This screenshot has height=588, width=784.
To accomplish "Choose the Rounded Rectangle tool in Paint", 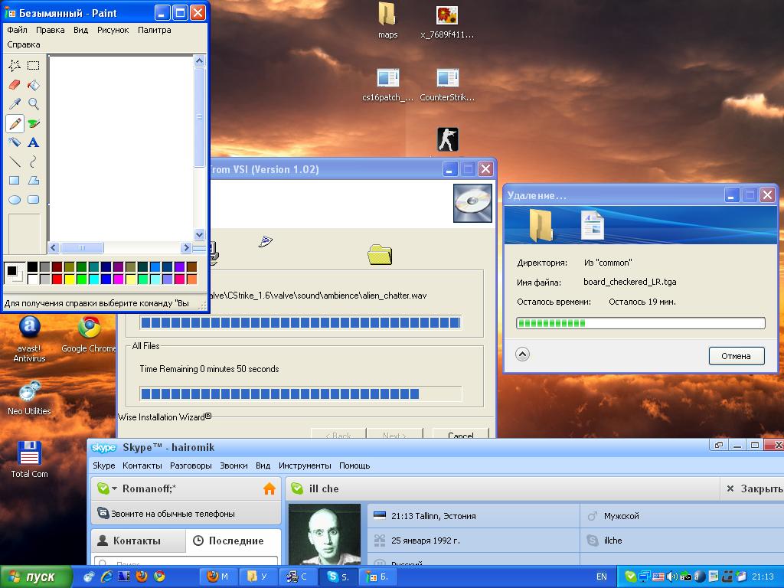I will 34,200.
